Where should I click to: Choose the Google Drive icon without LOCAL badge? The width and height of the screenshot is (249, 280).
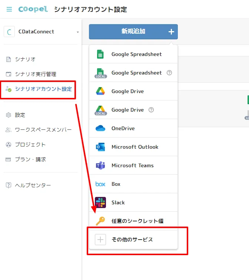100,91
